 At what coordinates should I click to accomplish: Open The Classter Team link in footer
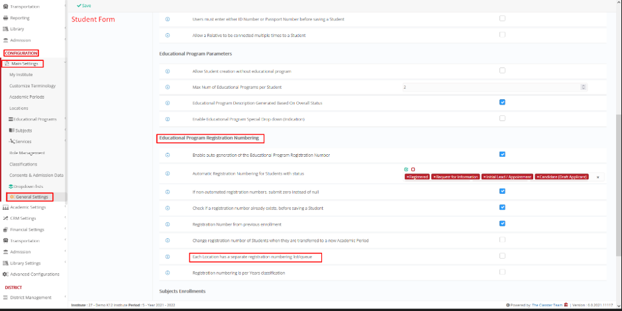pyautogui.click(x=547, y=305)
